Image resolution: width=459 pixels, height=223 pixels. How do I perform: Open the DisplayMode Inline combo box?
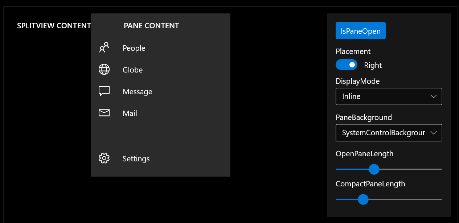coord(389,96)
